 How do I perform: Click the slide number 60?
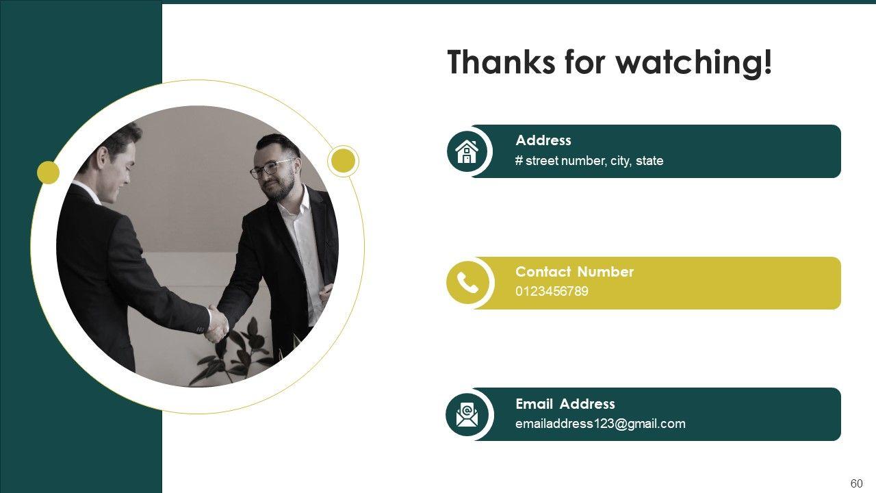(856, 483)
